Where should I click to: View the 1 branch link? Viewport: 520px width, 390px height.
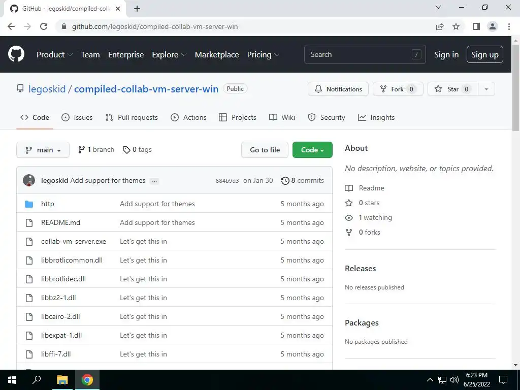[x=96, y=150]
